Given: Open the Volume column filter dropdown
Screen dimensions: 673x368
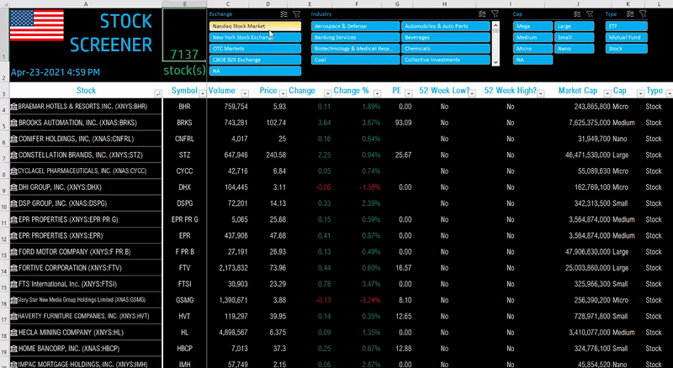Looking at the screenshot, I should coord(245,93).
